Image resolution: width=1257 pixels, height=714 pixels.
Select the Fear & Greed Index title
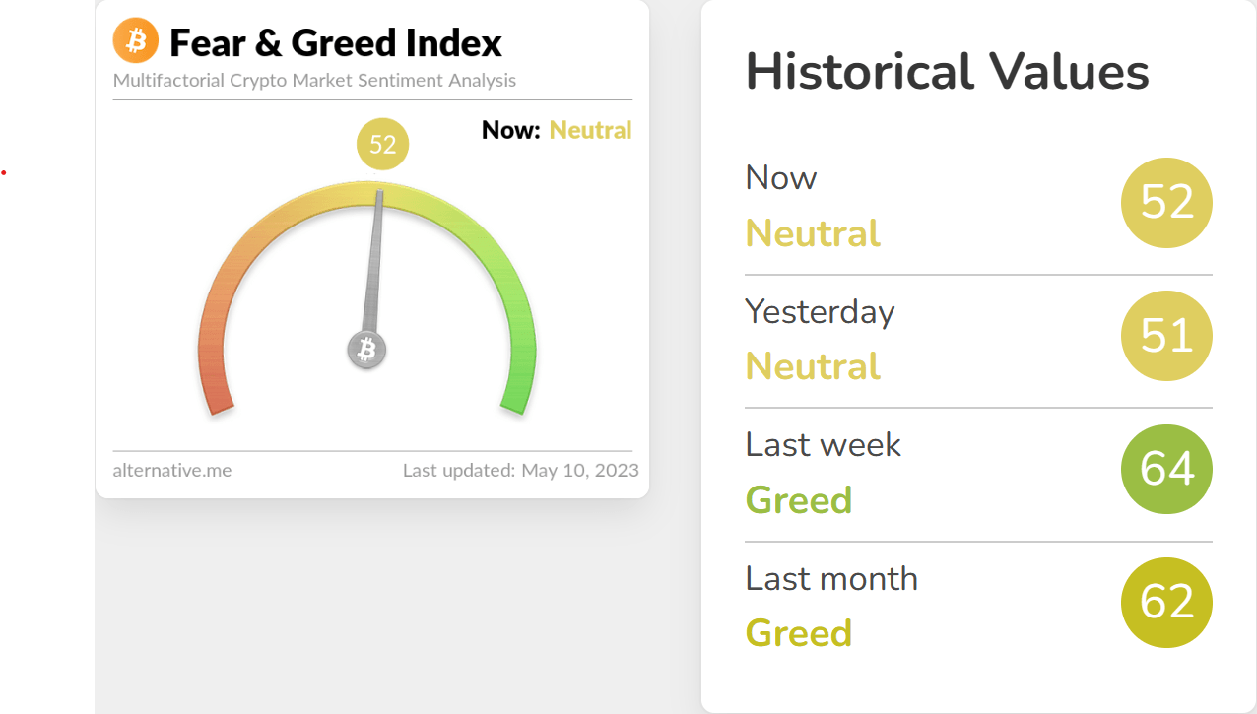point(336,42)
